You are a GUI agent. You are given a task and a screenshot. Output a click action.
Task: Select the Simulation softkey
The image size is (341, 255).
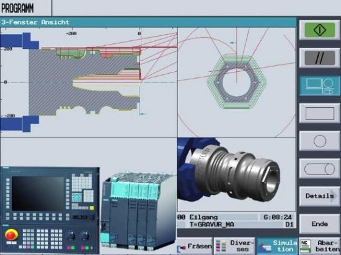pyautogui.click(x=277, y=246)
